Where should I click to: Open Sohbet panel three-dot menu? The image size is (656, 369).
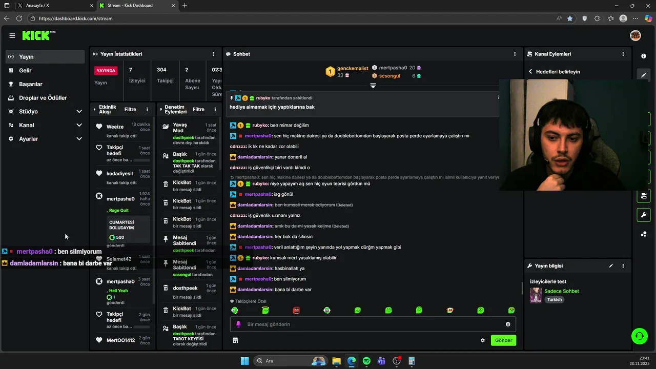click(x=515, y=54)
